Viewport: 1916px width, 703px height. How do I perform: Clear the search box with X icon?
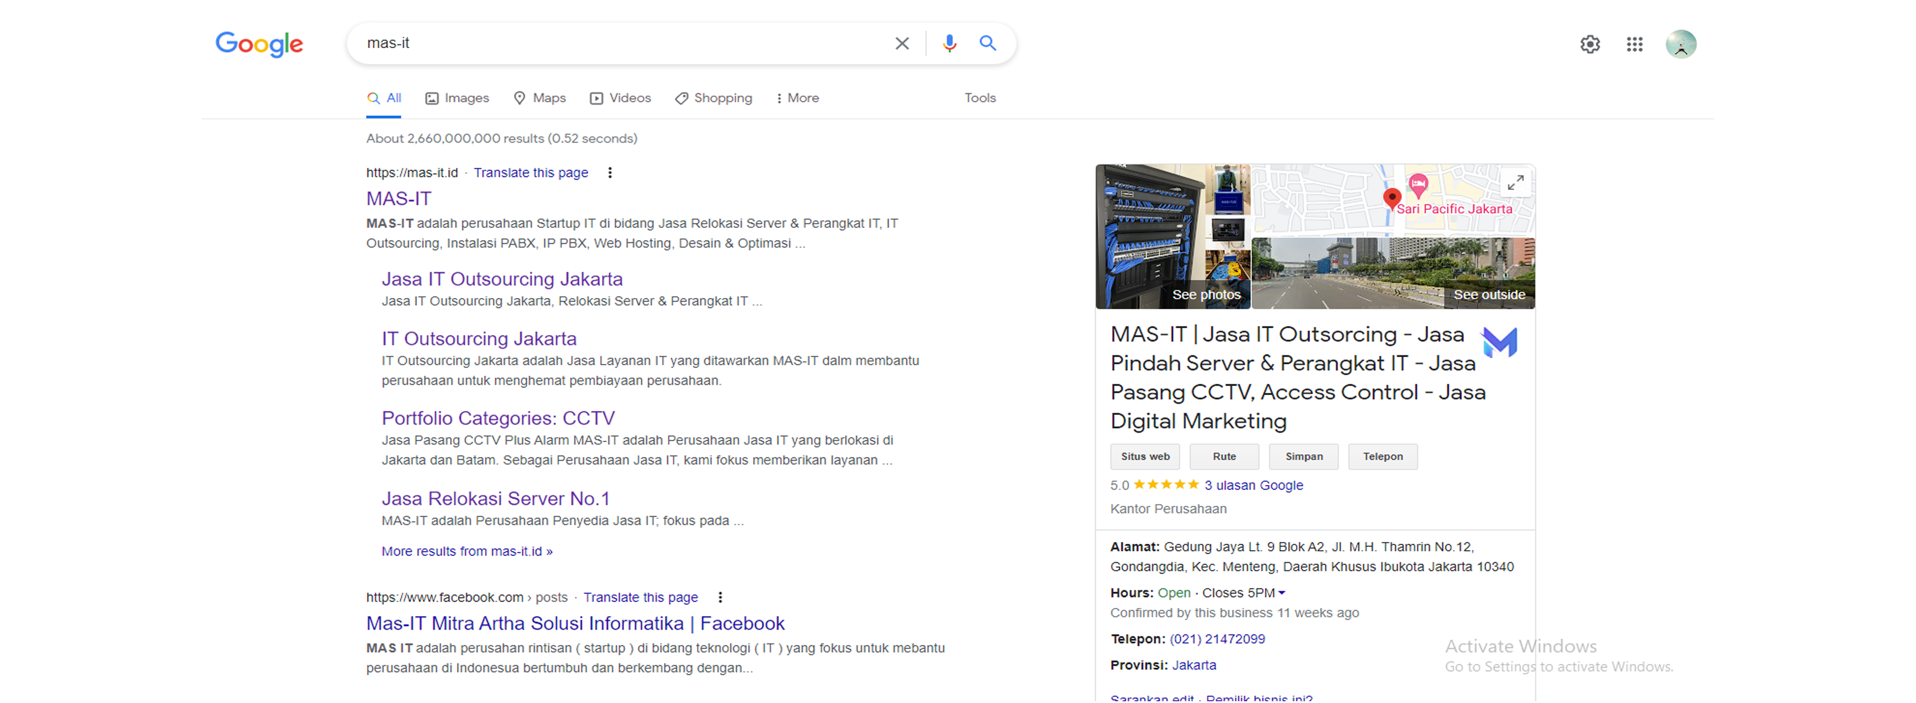pos(901,44)
